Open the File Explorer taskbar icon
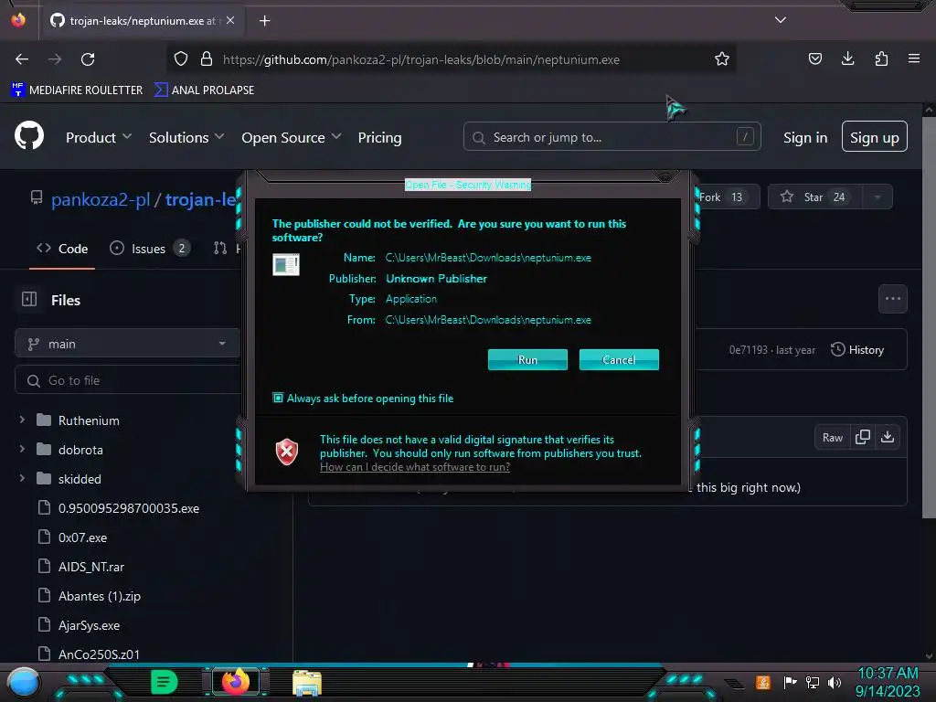This screenshot has height=702, width=936. 307,682
